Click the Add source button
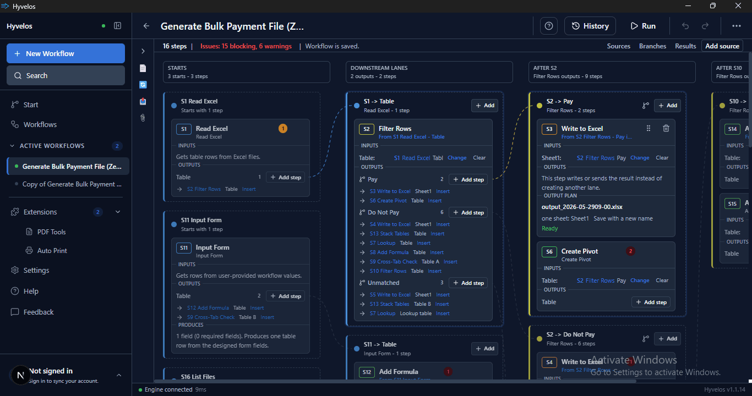The width and height of the screenshot is (752, 396). point(722,46)
